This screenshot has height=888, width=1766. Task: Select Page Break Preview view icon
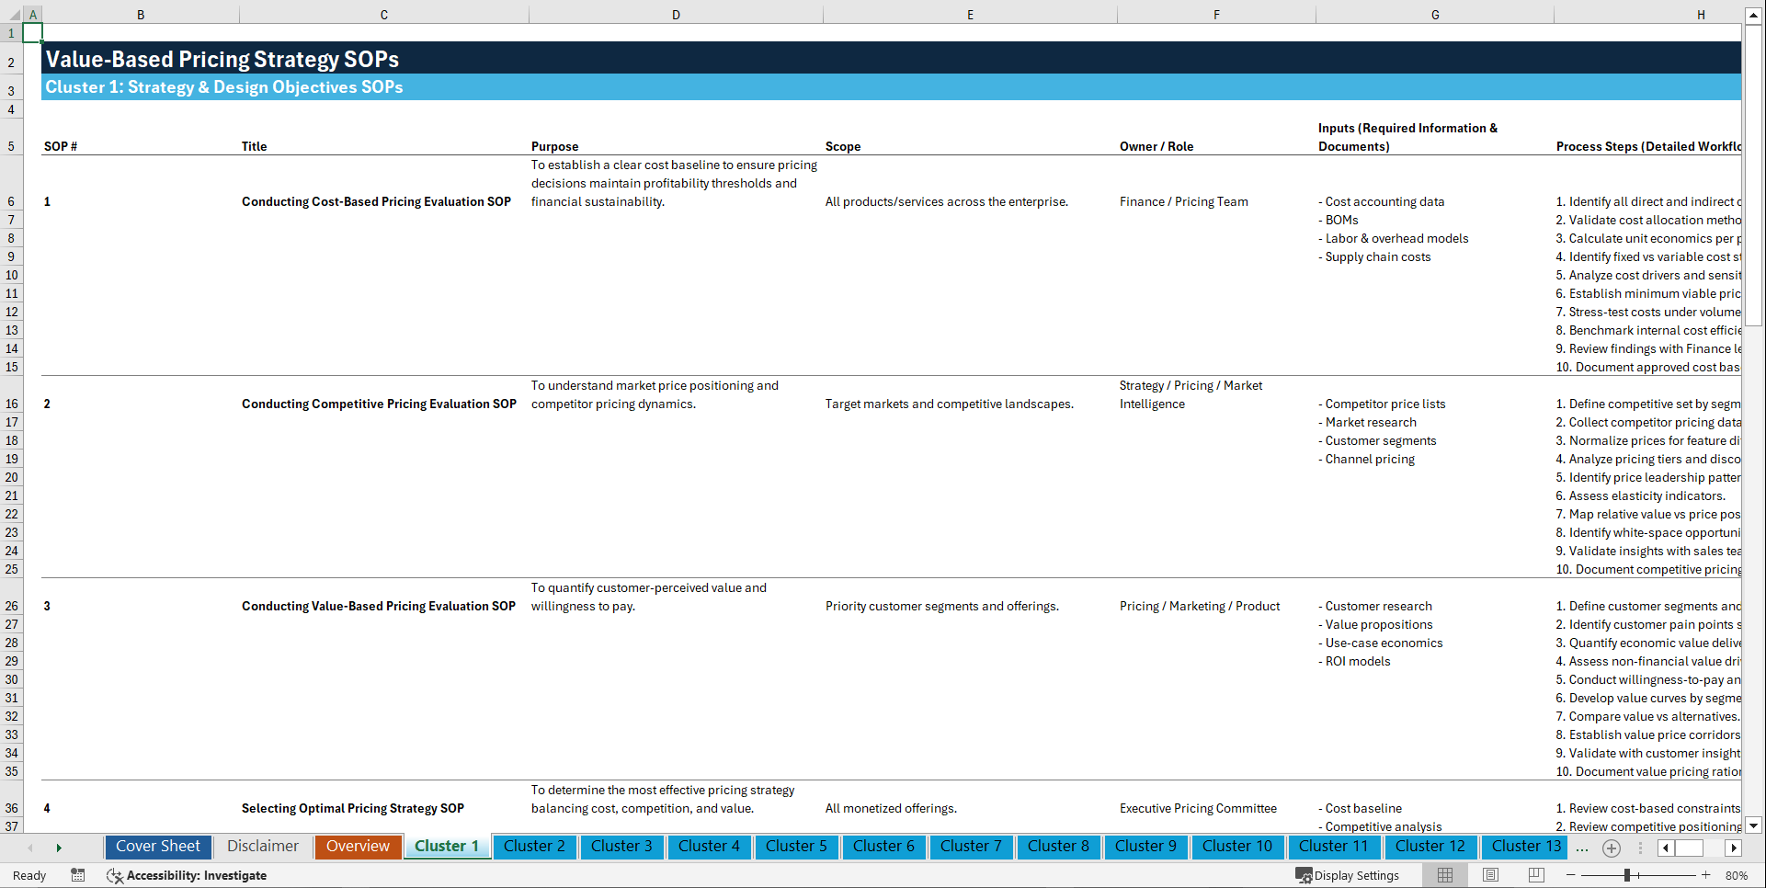[x=1535, y=875]
